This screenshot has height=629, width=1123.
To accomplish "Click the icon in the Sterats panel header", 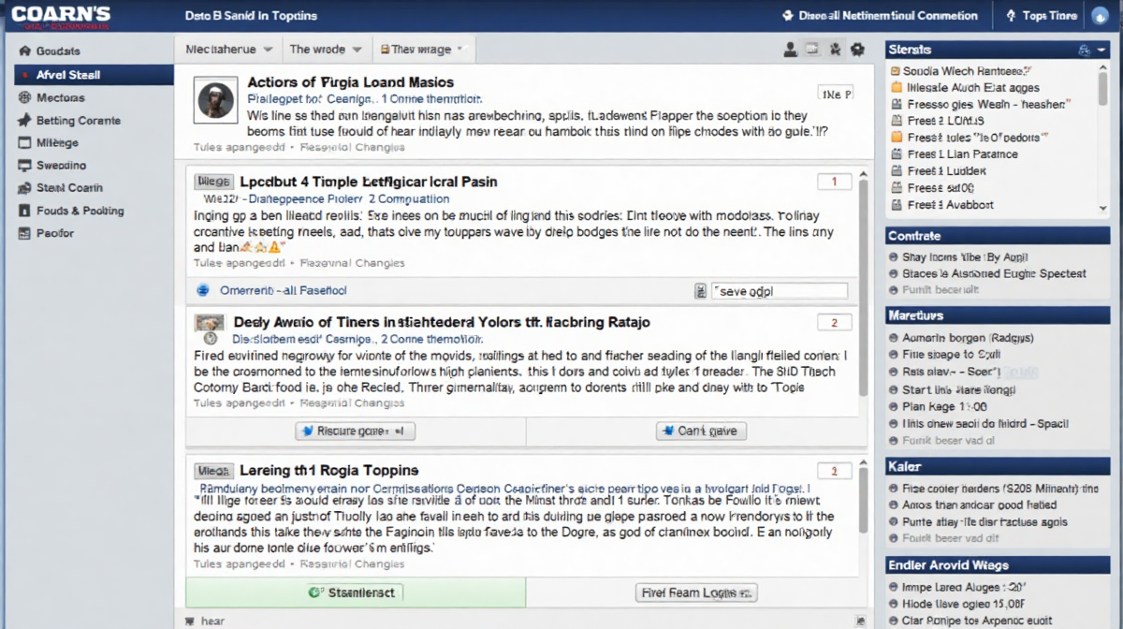I will pos(1085,50).
